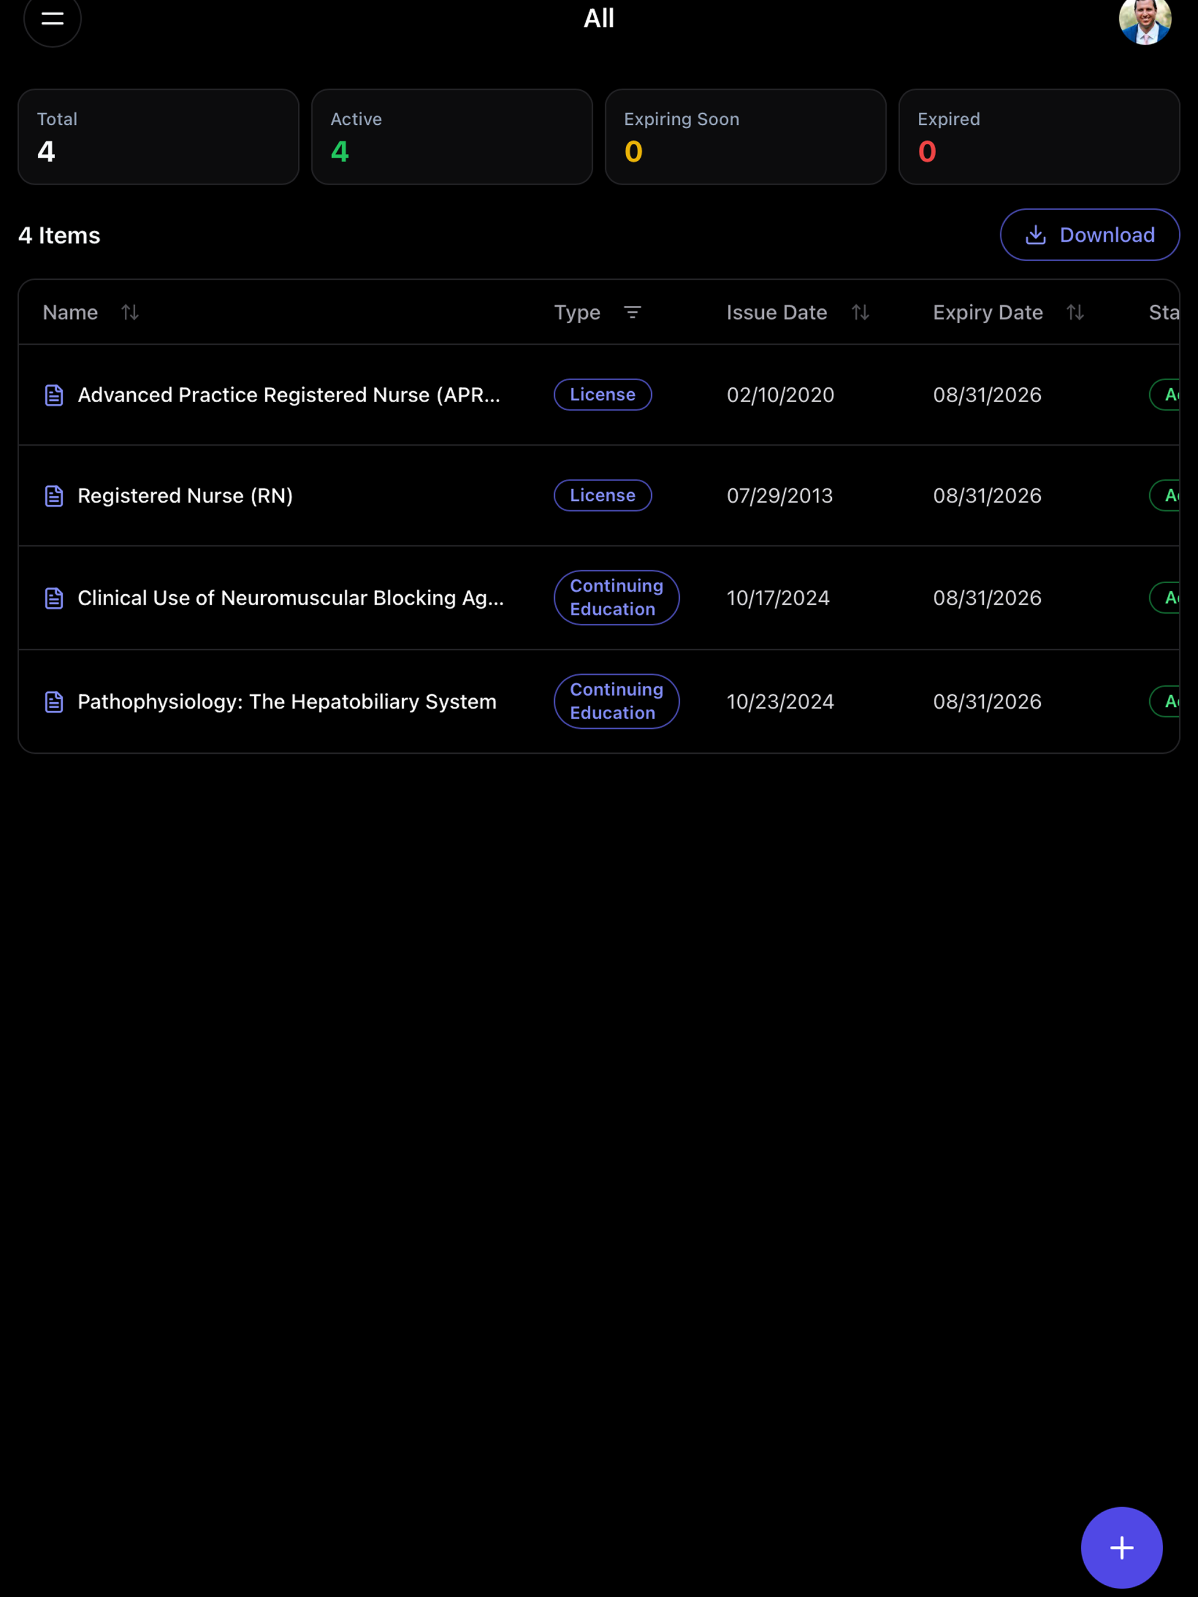
Task: Sort by Issue Date arrows
Action: coord(860,312)
